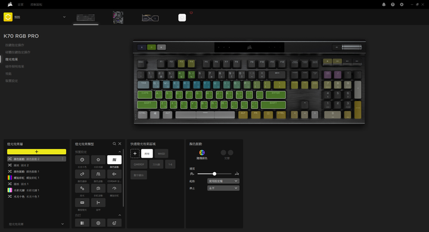This screenshot has width=429, height=232.
Task: Click the yellow profile hexagon icon
Action: [8, 17]
